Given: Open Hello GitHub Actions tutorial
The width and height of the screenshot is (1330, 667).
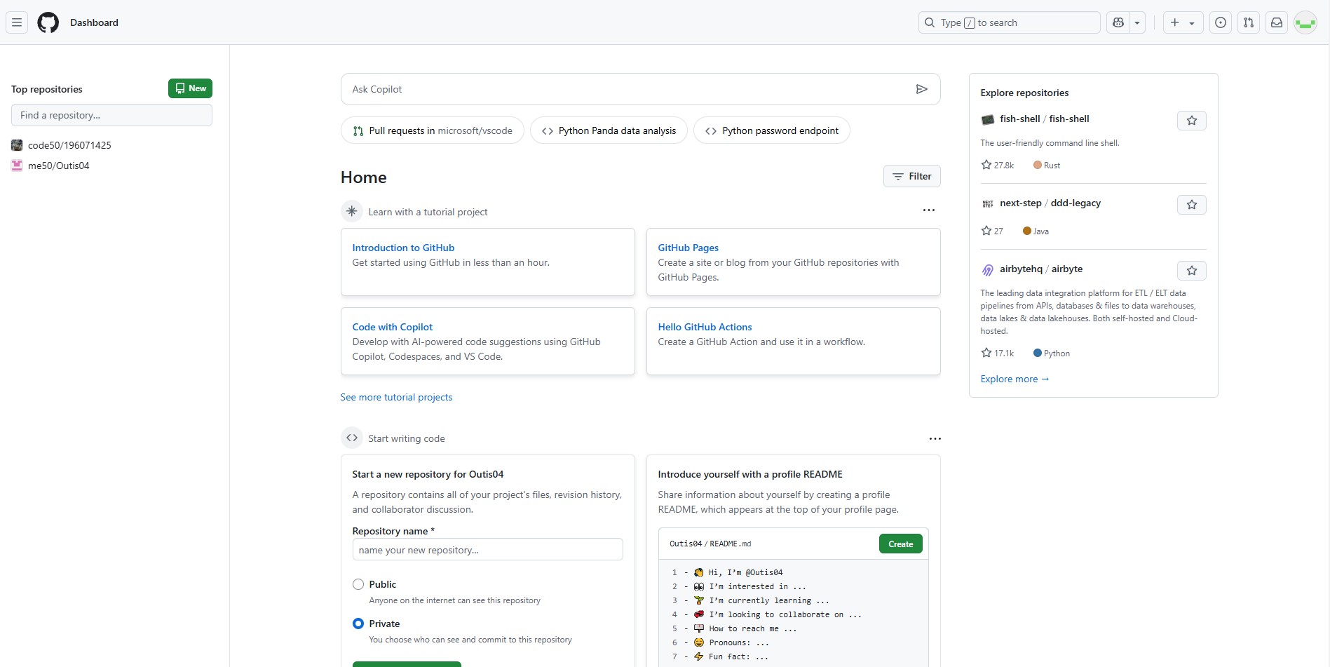Looking at the screenshot, I should click(705, 327).
